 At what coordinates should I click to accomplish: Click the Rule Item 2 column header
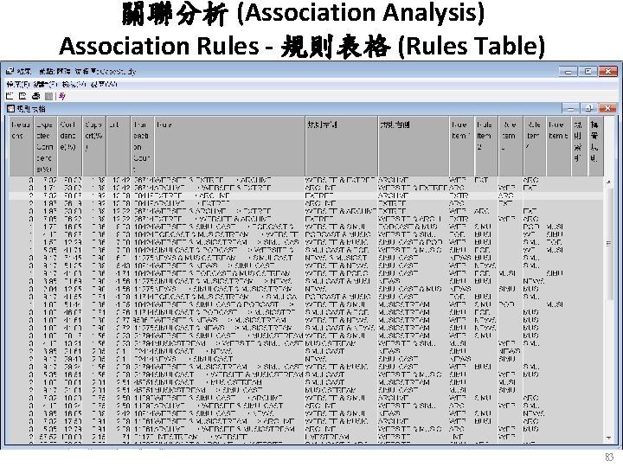click(x=485, y=146)
